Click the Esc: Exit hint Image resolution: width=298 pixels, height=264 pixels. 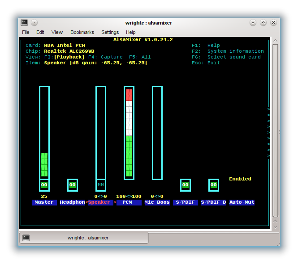pos(206,63)
